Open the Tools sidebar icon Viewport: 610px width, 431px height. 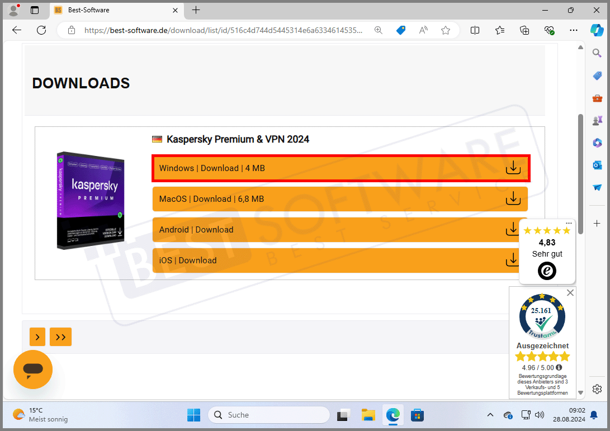click(x=597, y=98)
